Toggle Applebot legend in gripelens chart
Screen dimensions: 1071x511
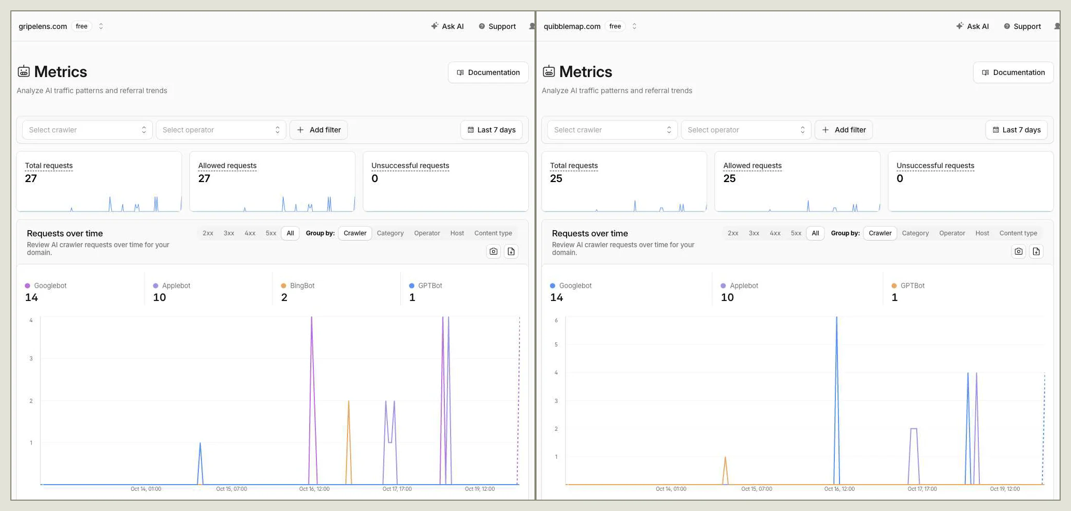click(x=171, y=285)
